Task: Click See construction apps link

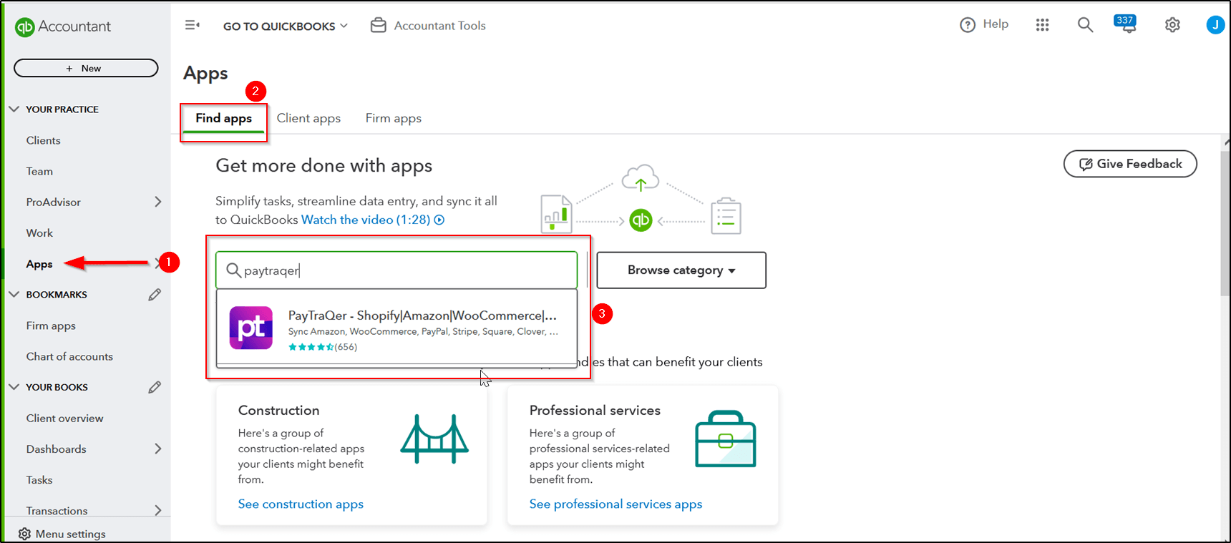Action: click(301, 504)
